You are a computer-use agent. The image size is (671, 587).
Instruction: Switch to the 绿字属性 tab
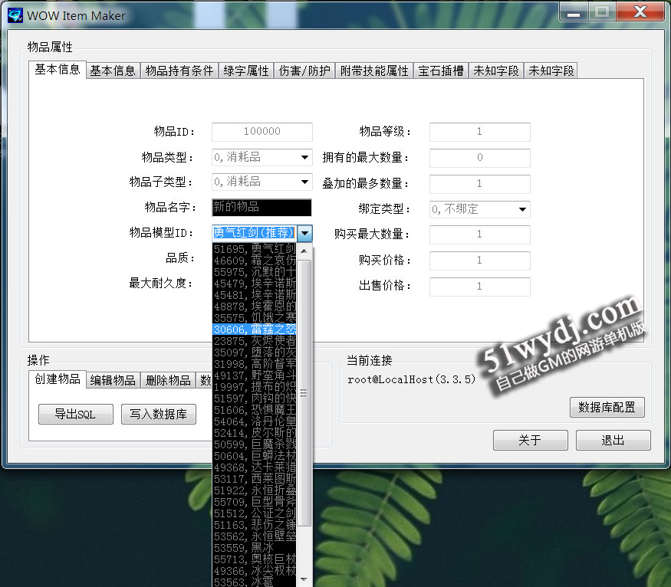click(246, 71)
